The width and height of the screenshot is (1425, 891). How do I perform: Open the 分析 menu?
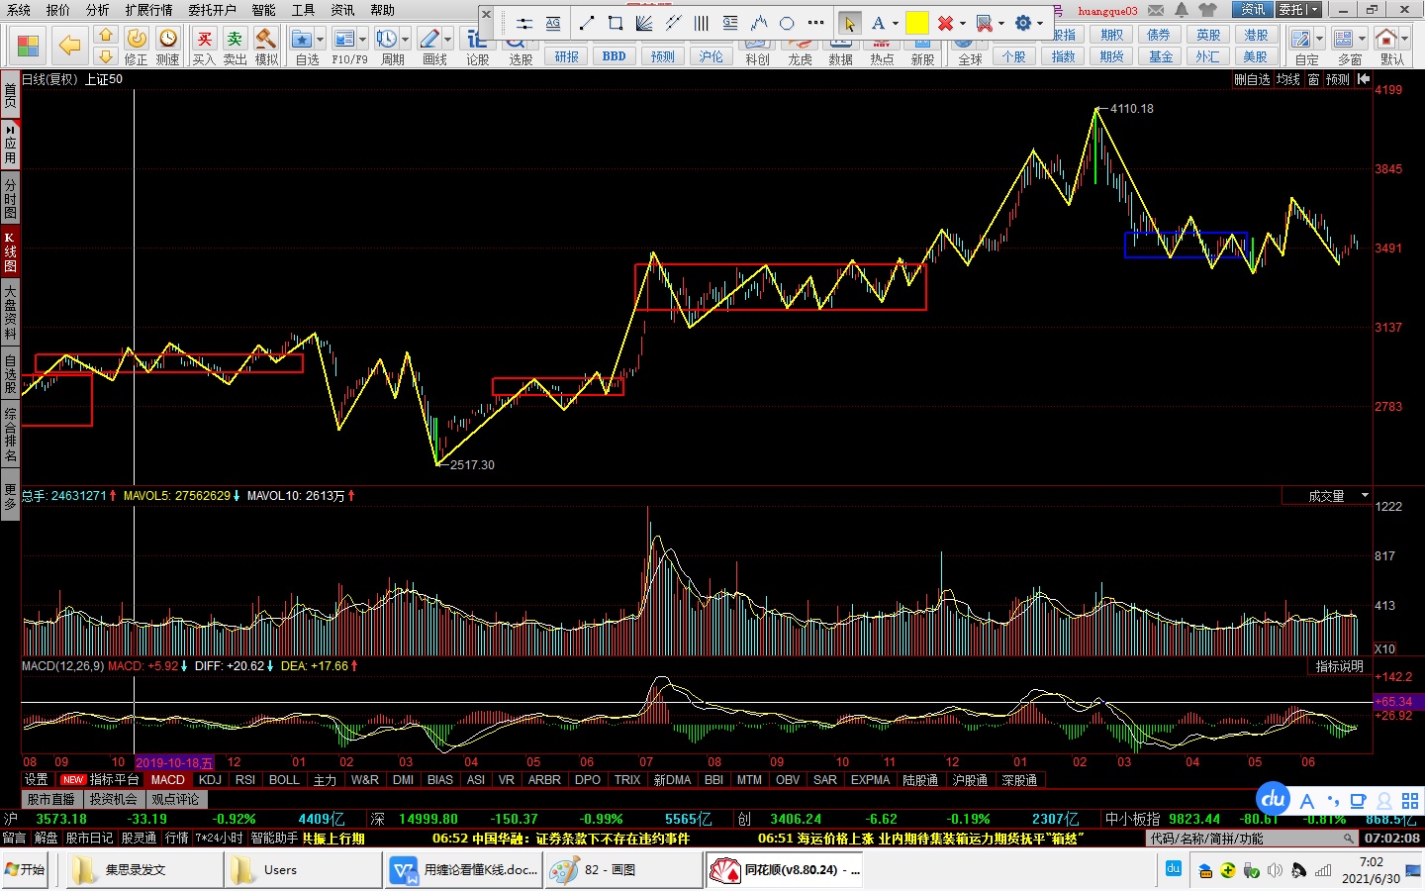point(97,10)
